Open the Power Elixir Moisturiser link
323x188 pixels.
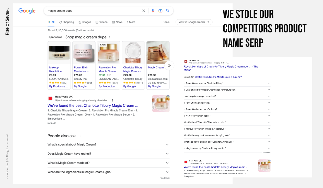click(82, 69)
